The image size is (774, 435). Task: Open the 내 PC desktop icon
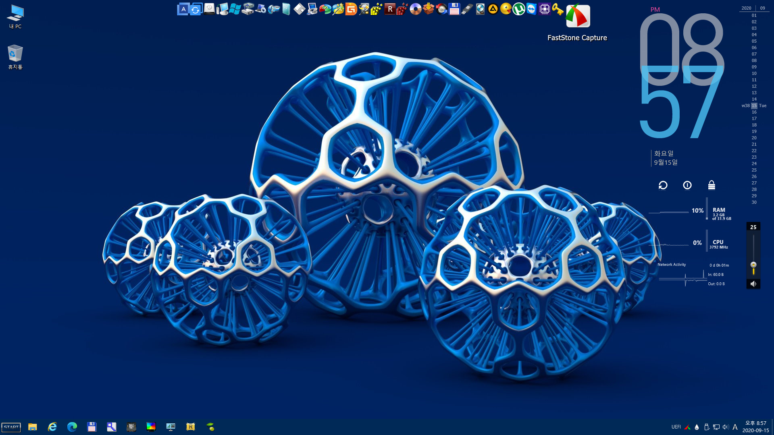[15, 17]
